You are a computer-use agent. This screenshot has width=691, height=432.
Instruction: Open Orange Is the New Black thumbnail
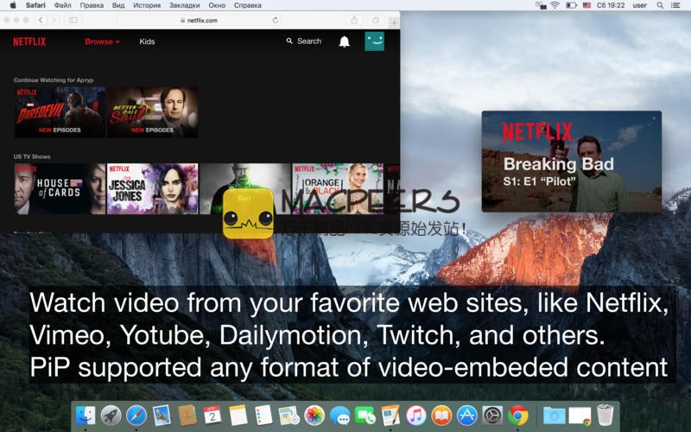coord(338,188)
